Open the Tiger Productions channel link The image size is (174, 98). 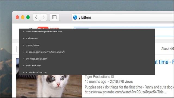[x=97, y=77]
